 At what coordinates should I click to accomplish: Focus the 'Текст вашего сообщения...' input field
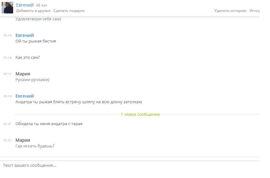130,165
